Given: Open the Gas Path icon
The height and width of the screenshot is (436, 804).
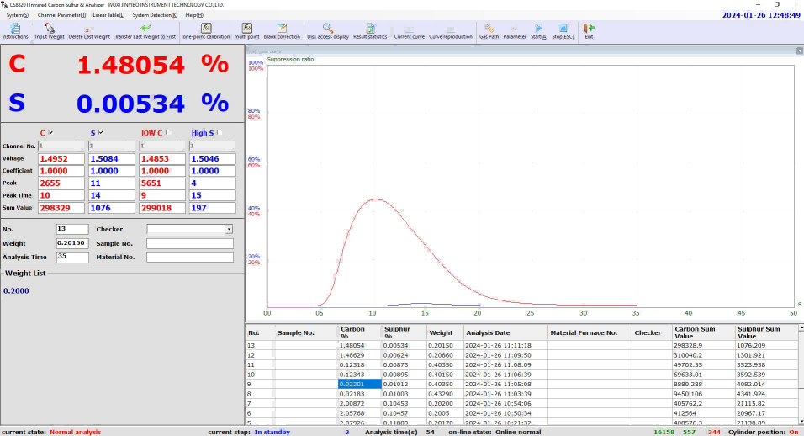Looking at the screenshot, I should pos(489,31).
